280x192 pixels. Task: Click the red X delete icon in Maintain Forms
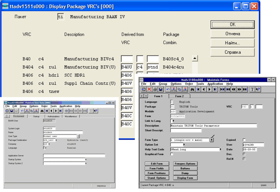pos(149,89)
